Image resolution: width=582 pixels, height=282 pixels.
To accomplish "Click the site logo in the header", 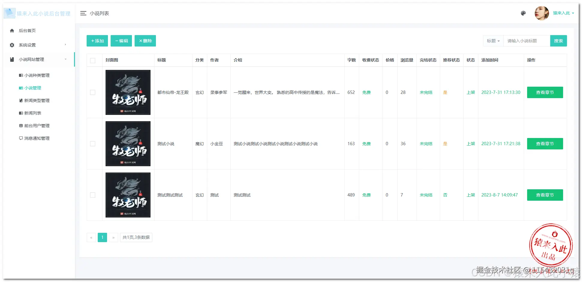I will coord(10,13).
